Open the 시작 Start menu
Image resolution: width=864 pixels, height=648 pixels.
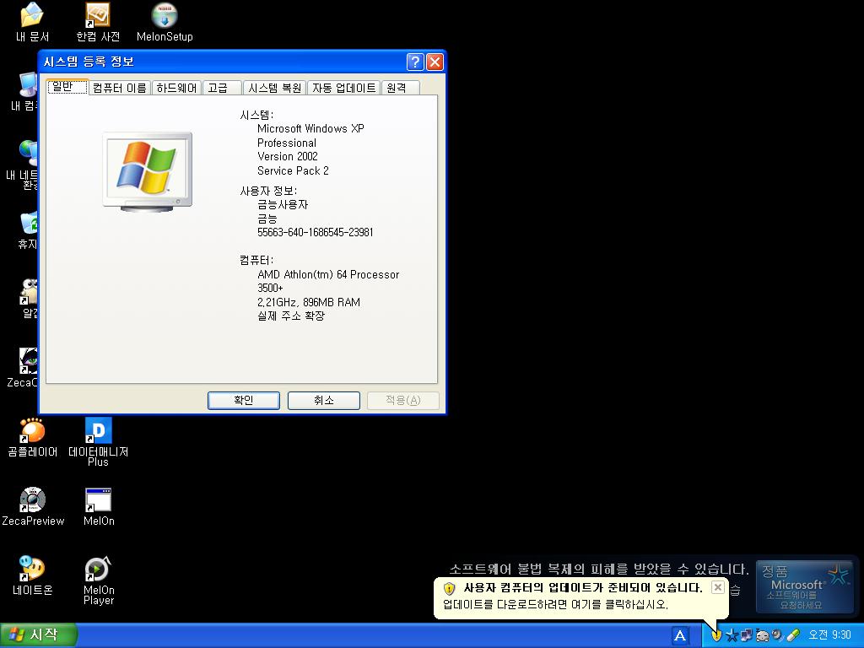tap(37, 635)
